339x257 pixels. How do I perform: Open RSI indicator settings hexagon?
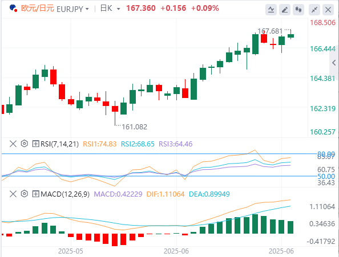tap(25, 144)
